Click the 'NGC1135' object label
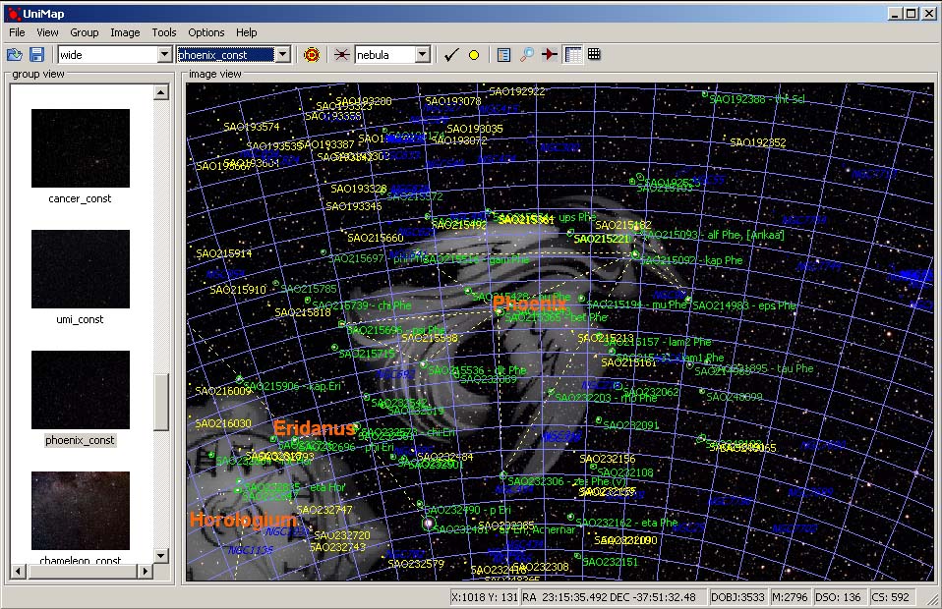This screenshot has height=609, width=942. click(251, 550)
